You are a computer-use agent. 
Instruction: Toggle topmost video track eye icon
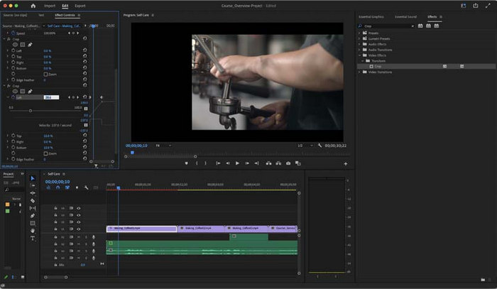(79, 208)
